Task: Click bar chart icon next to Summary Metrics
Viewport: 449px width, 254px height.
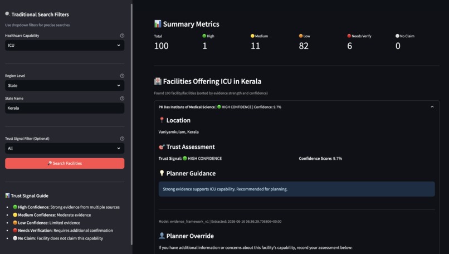Action: click(158, 24)
